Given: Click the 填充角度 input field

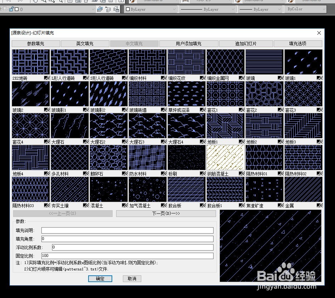Looking at the screenshot, I should tap(127, 239).
